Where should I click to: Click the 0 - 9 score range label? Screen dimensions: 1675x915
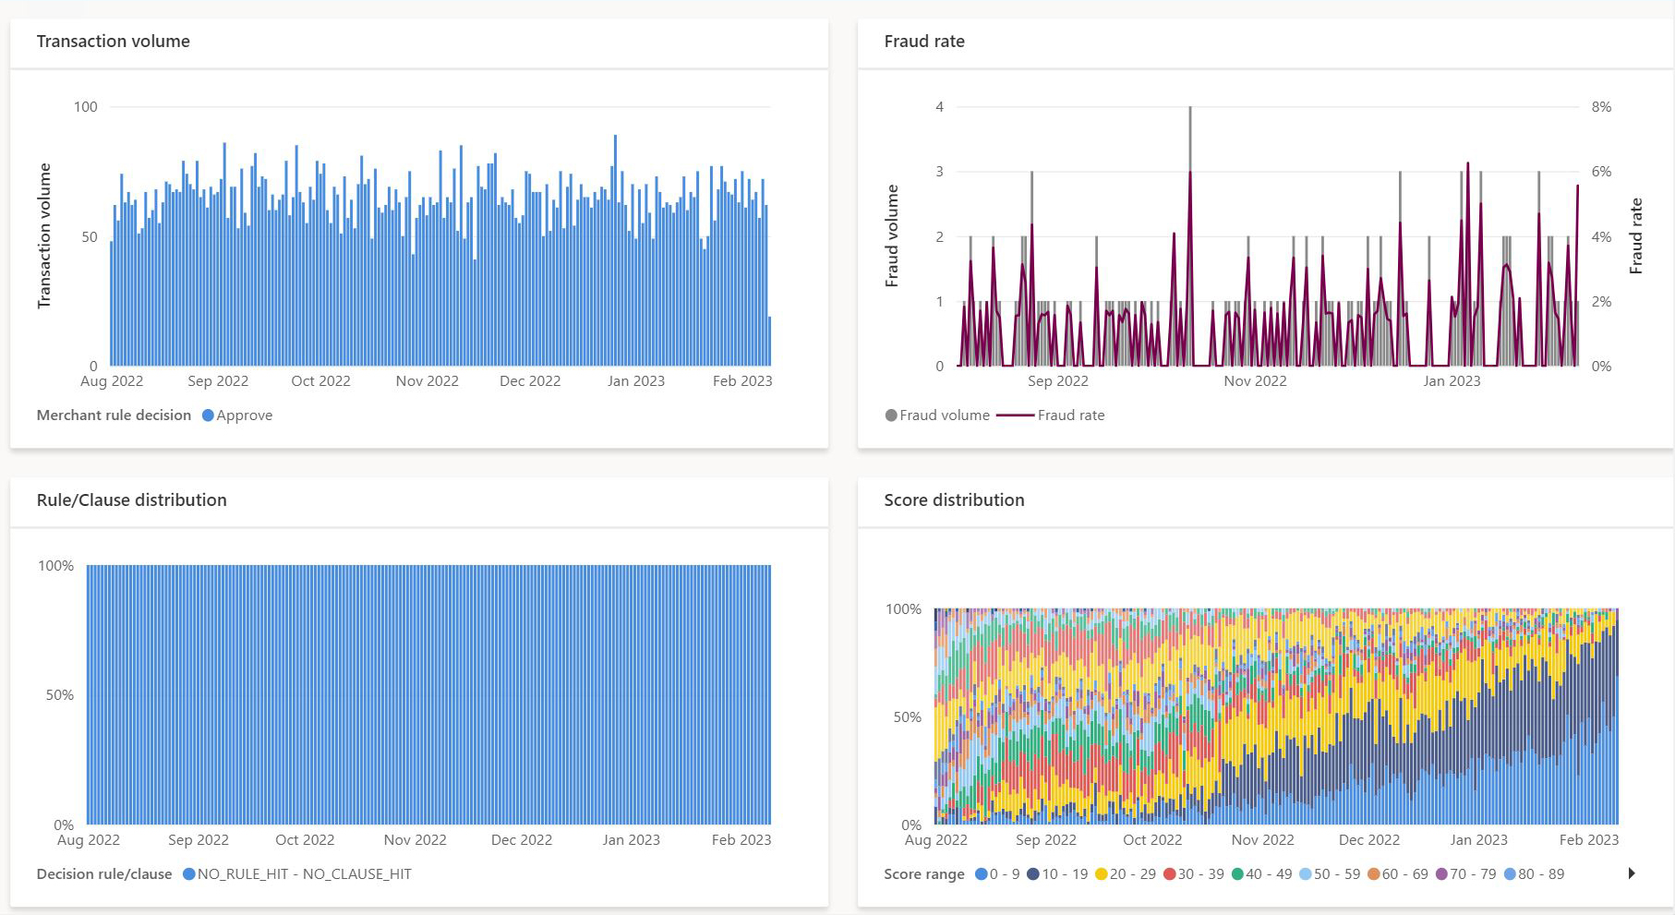pos(1005,874)
